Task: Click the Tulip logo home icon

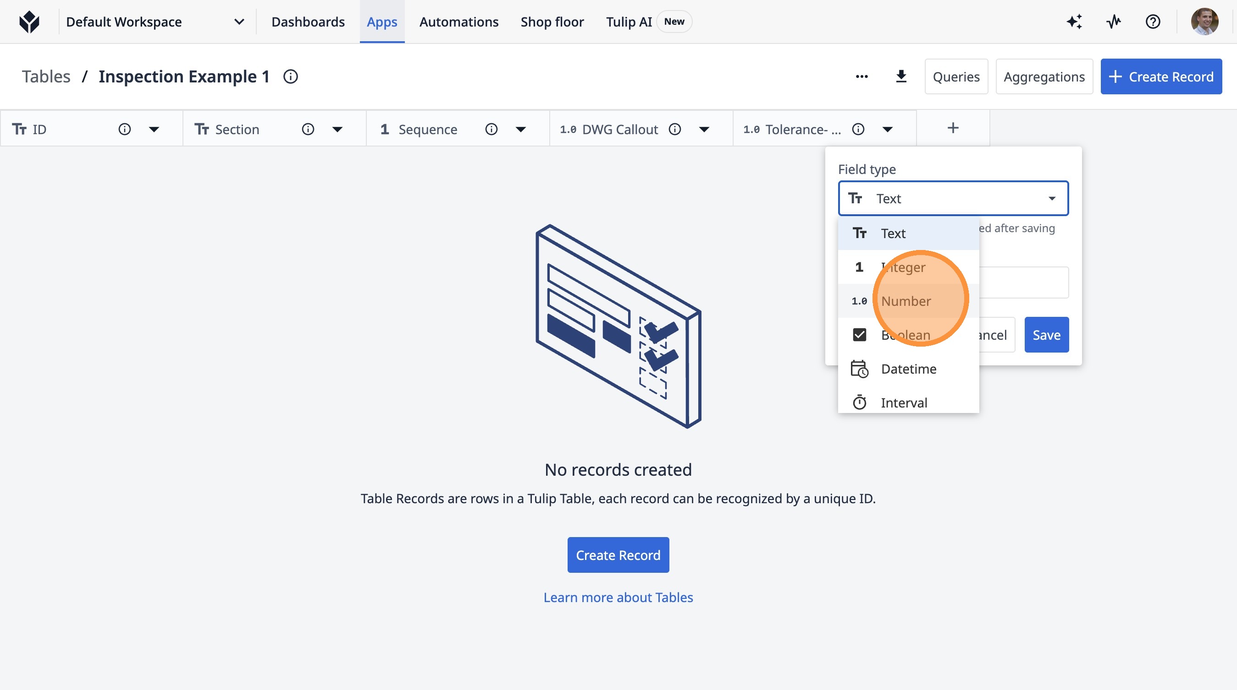Action: coord(29,22)
